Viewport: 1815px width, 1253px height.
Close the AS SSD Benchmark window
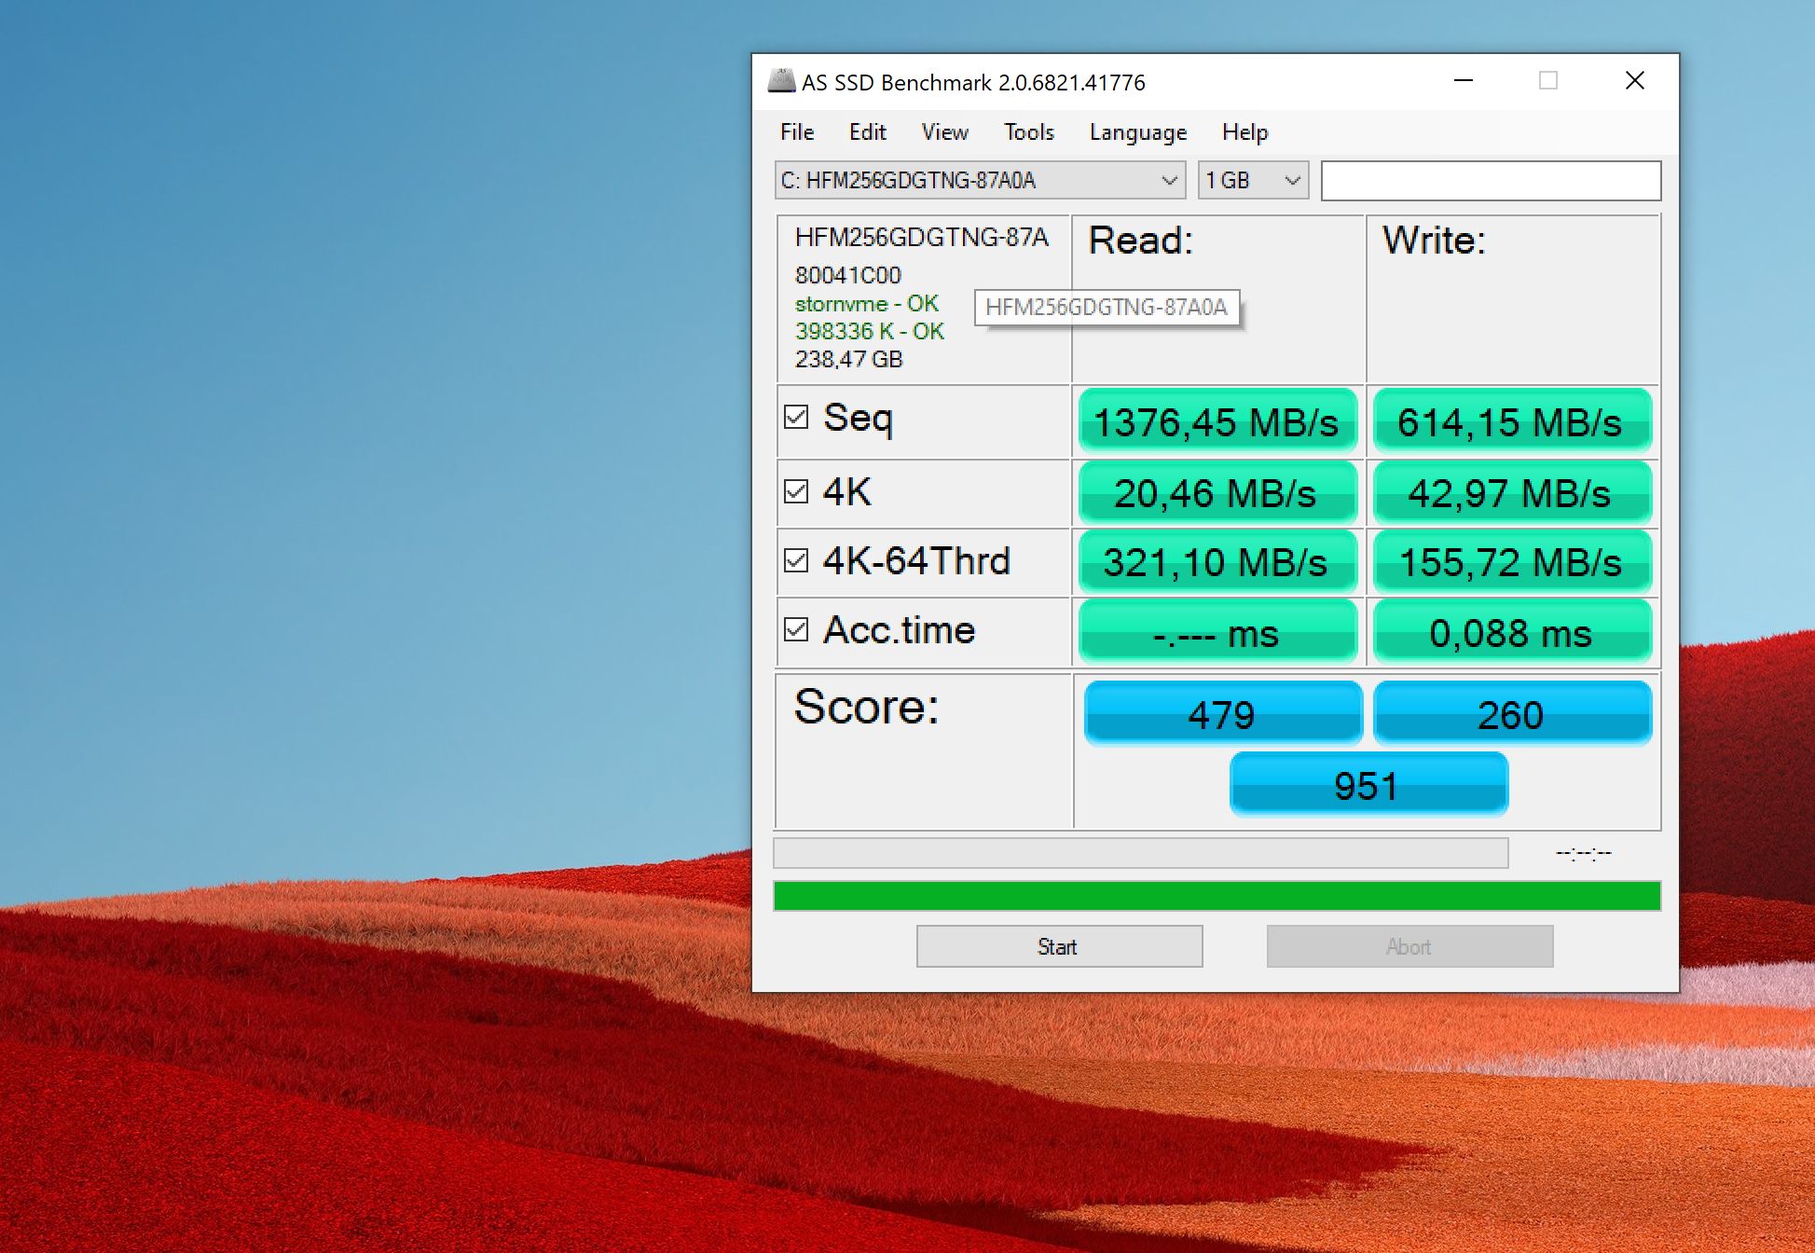coord(1634,81)
